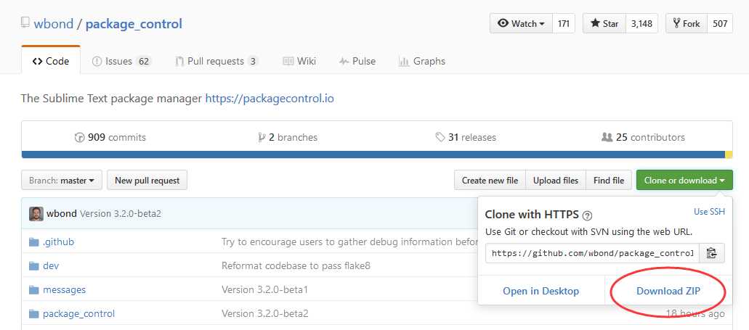Open the .github folder

pos(58,242)
